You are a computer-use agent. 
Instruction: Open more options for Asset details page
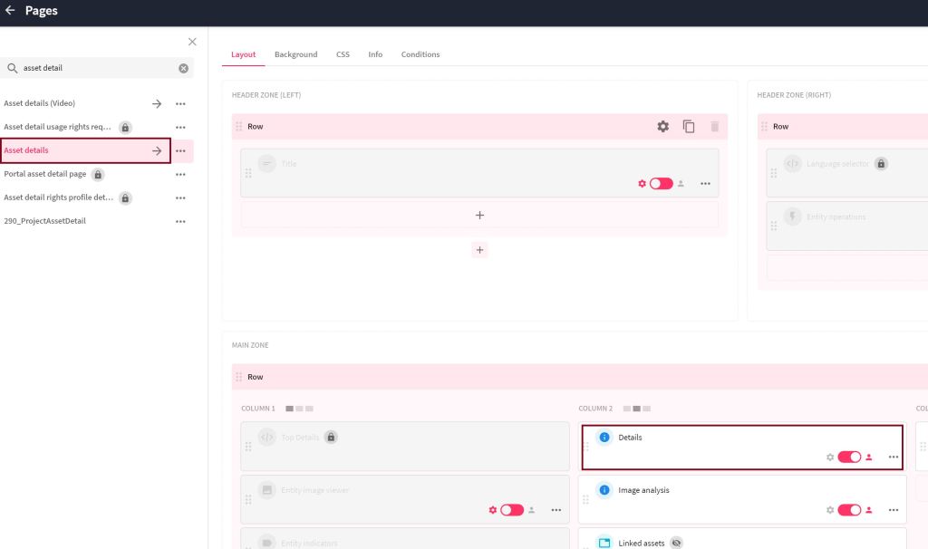tap(180, 151)
